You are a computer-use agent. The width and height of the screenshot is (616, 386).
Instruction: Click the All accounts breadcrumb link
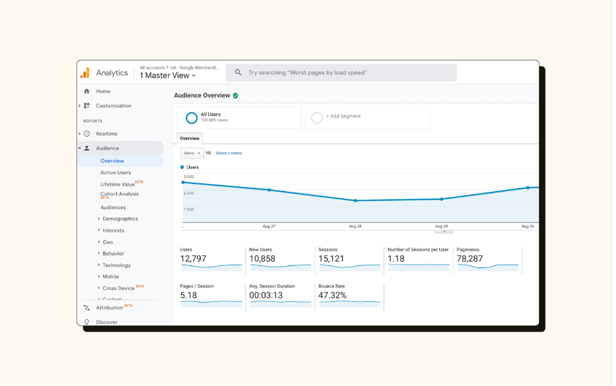pos(152,67)
